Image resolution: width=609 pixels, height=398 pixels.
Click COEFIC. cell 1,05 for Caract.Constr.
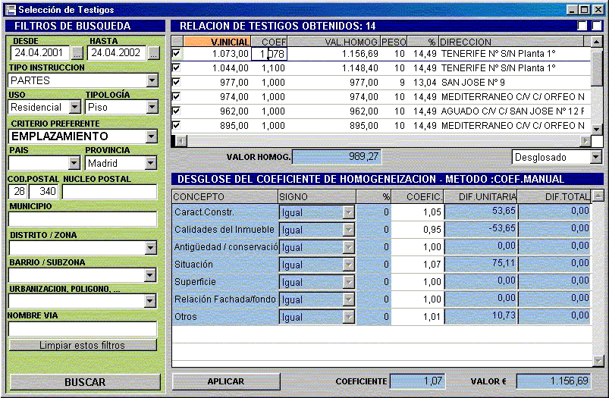coord(418,212)
